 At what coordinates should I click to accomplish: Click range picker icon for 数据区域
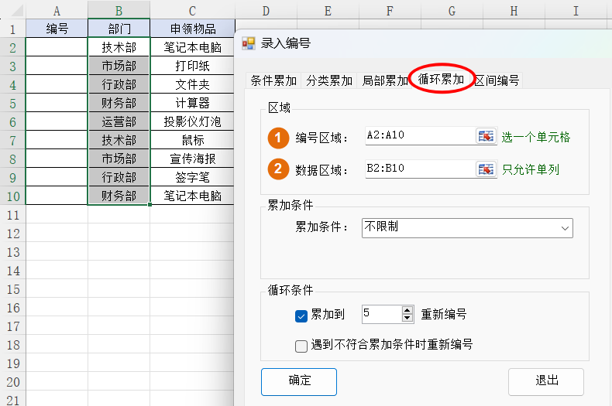486,169
